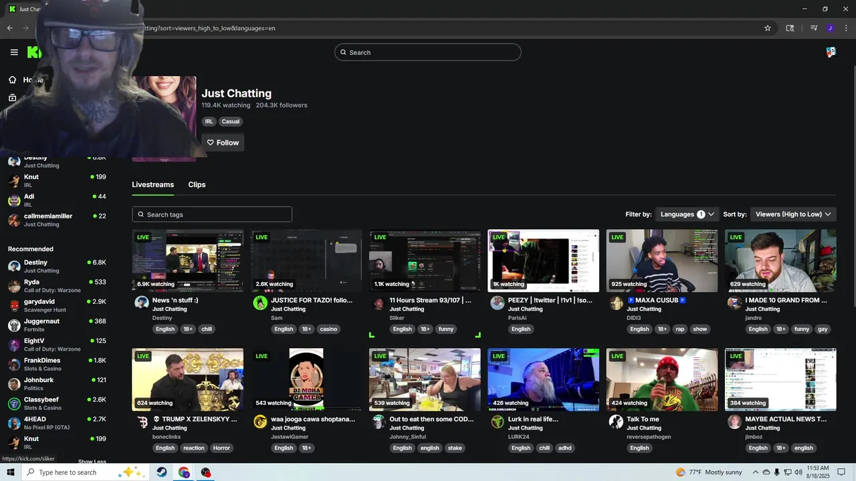856x481 pixels.
Task: Open Johnny_Sinful's channel avatar icon
Action: click(379, 422)
